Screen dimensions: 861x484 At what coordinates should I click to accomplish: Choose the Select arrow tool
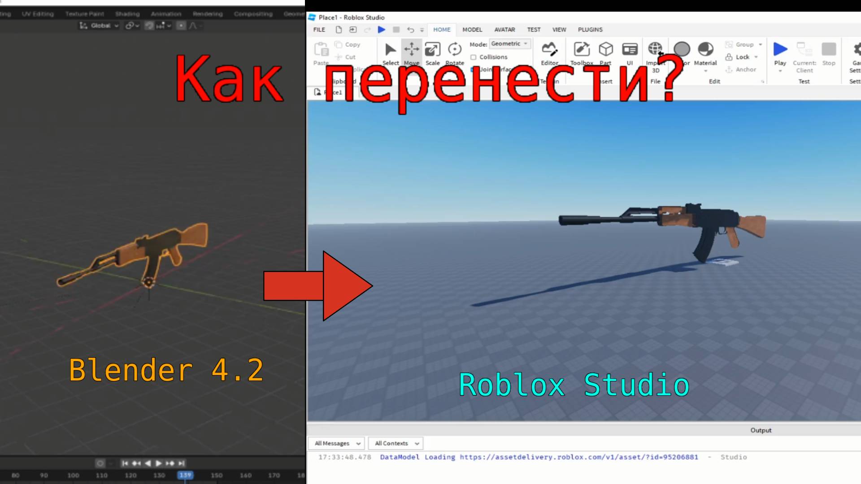click(x=390, y=53)
